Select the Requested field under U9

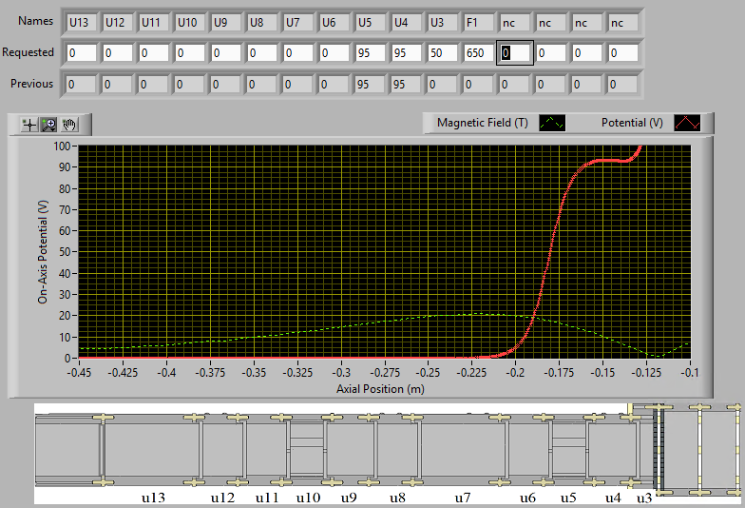click(225, 52)
